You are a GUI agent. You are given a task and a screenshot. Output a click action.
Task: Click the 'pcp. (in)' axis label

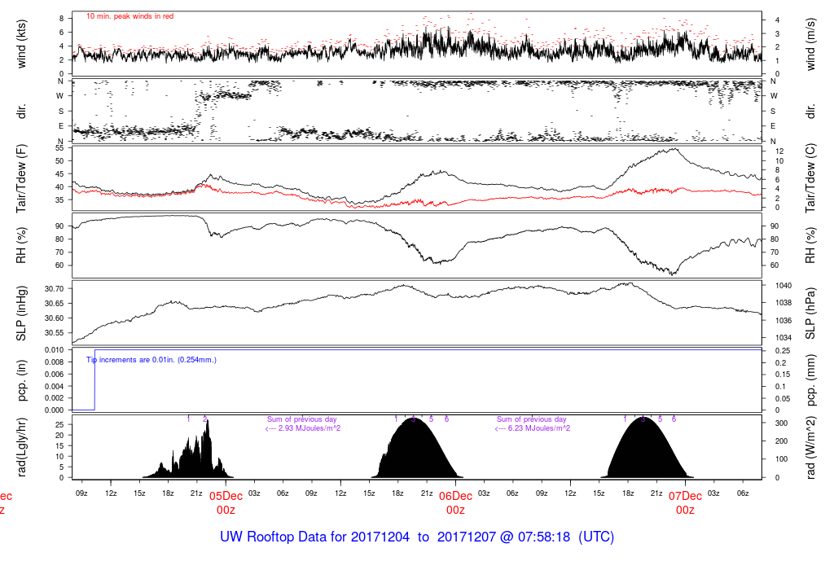coord(21,380)
